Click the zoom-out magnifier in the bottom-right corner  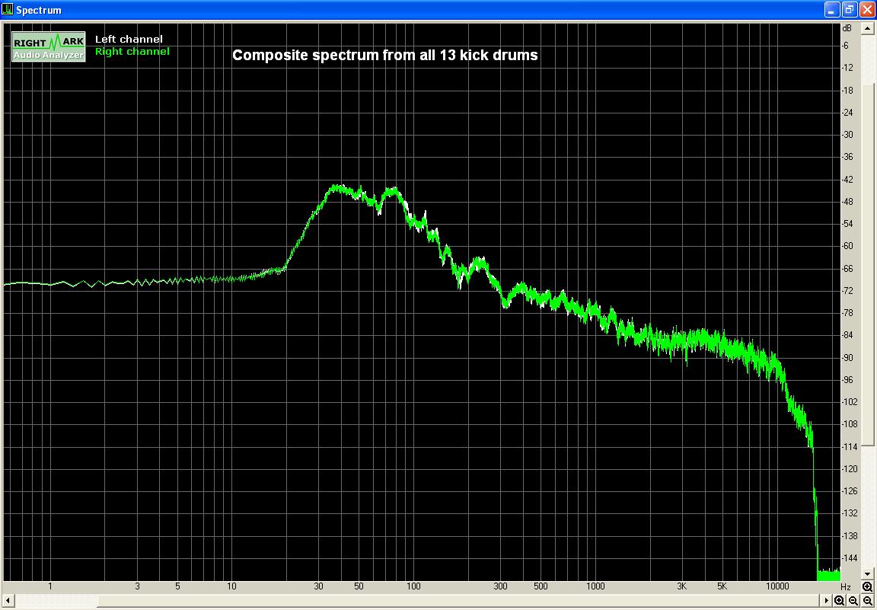(x=868, y=601)
